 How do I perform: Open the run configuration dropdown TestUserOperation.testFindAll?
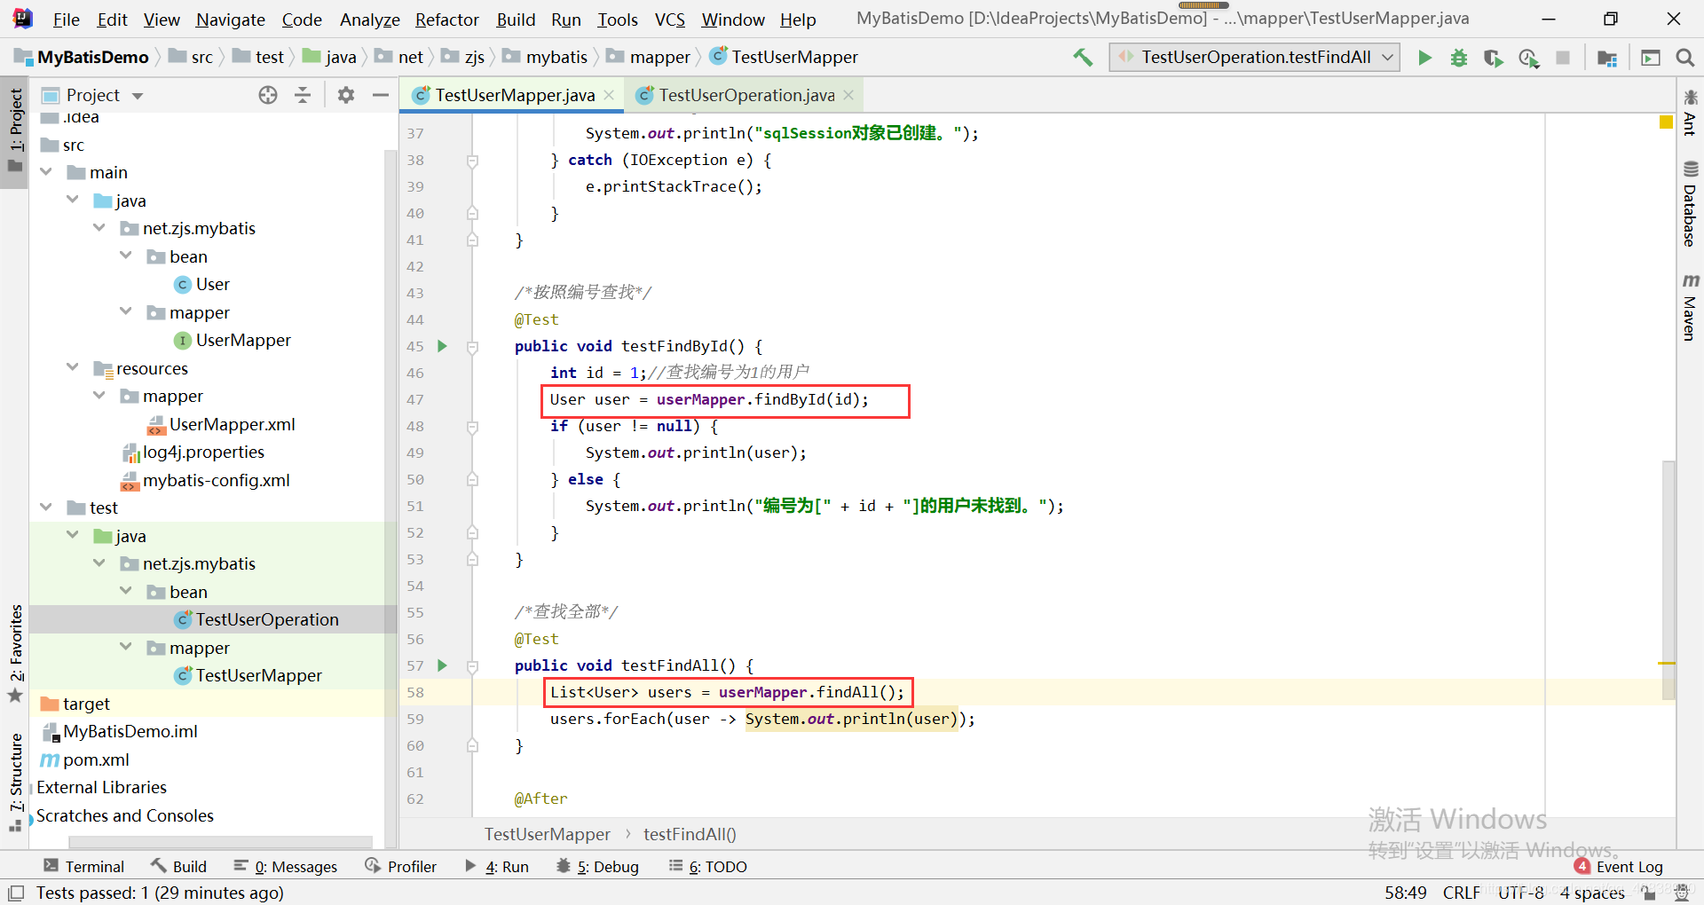click(x=1254, y=58)
